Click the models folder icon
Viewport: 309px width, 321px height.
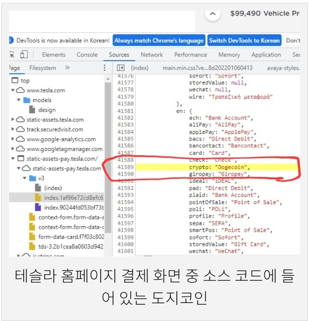[27, 100]
